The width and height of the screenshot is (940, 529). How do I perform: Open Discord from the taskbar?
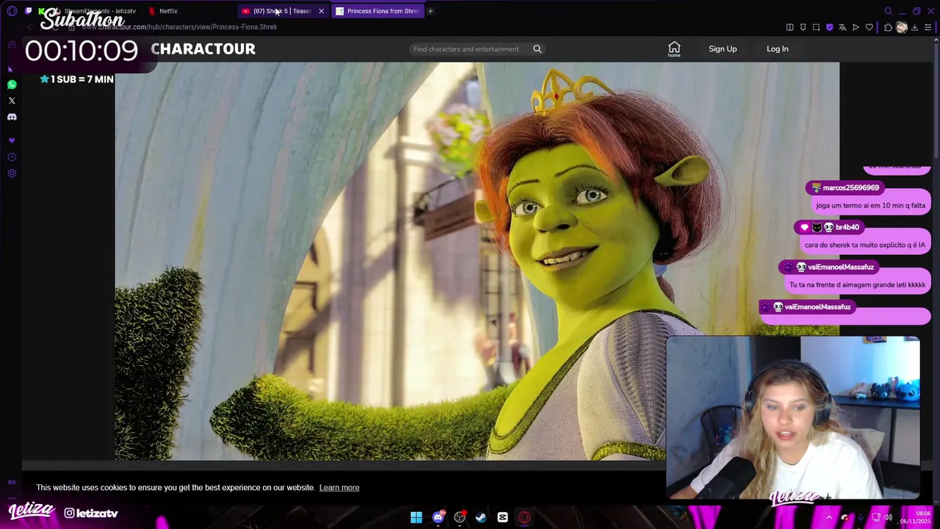pyautogui.click(x=438, y=517)
